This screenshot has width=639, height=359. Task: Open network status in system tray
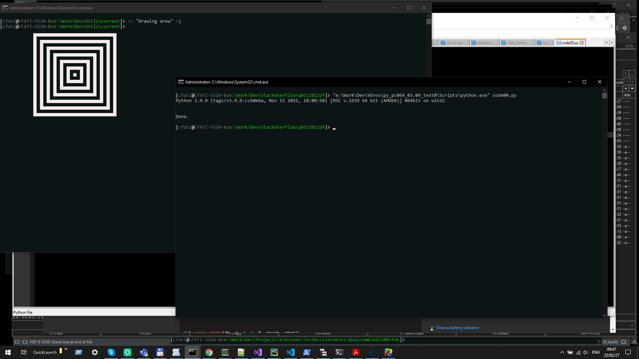pyautogui.click(x=578, y=352)
